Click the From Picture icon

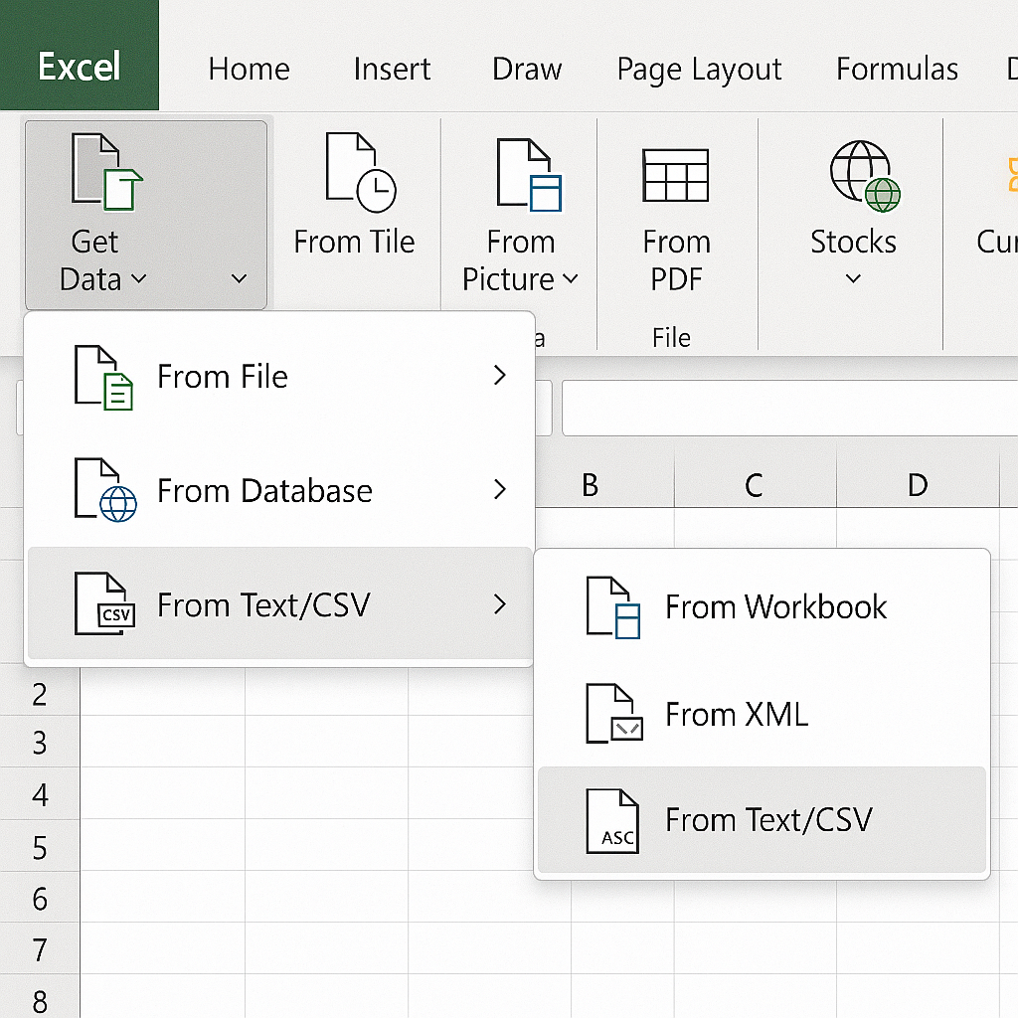(529, 175)
